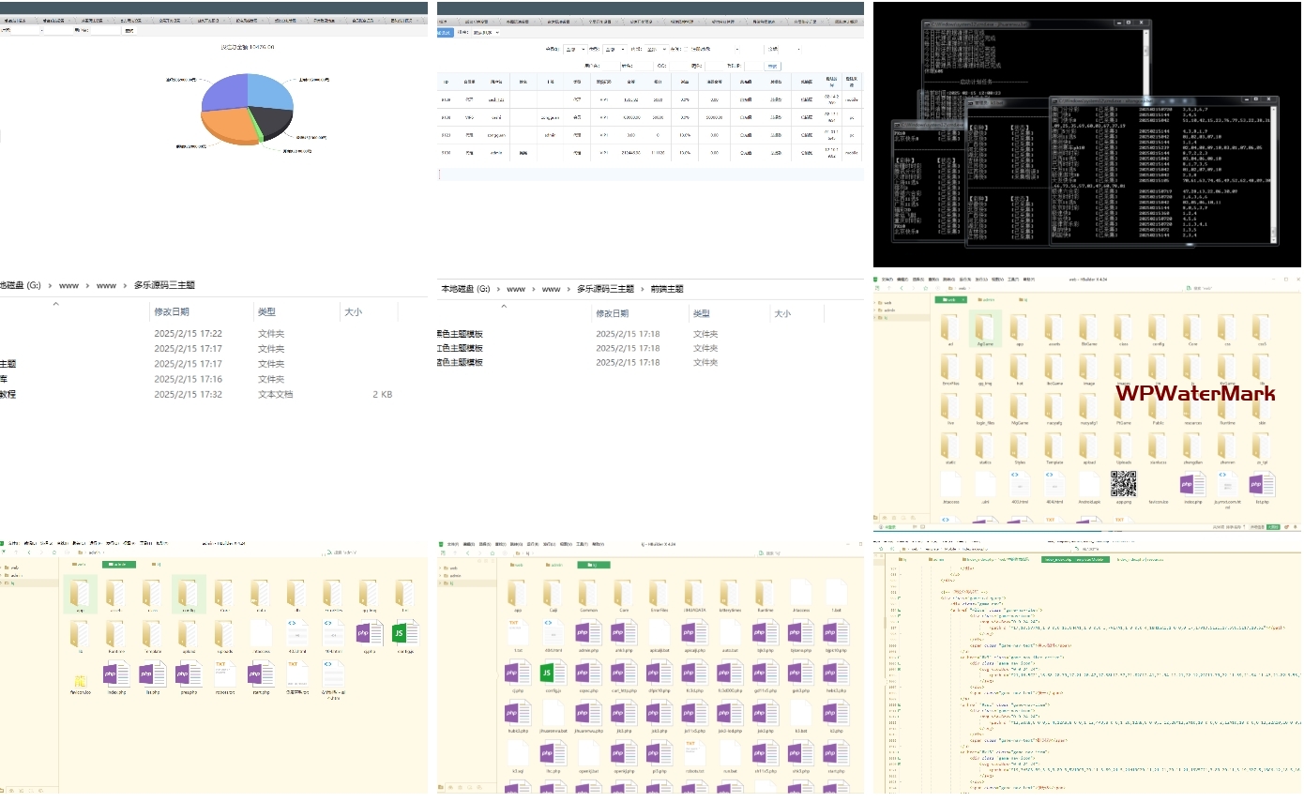This screenshot has height=802, width=1304.
Task: Switch to web tab in kj HBuilder window
Action: tap(515, 565)
